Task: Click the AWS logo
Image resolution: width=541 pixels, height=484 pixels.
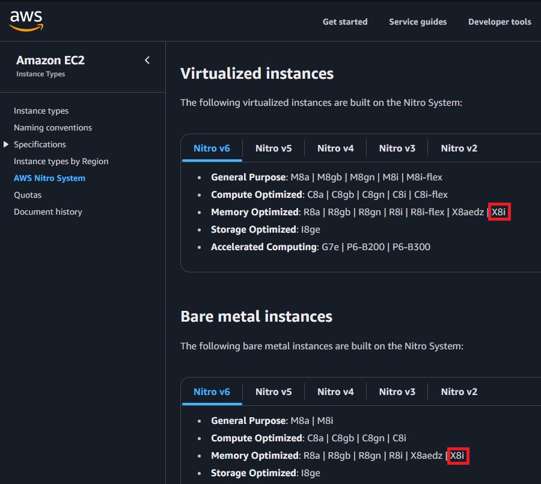Action: click(x=26, y=21)
